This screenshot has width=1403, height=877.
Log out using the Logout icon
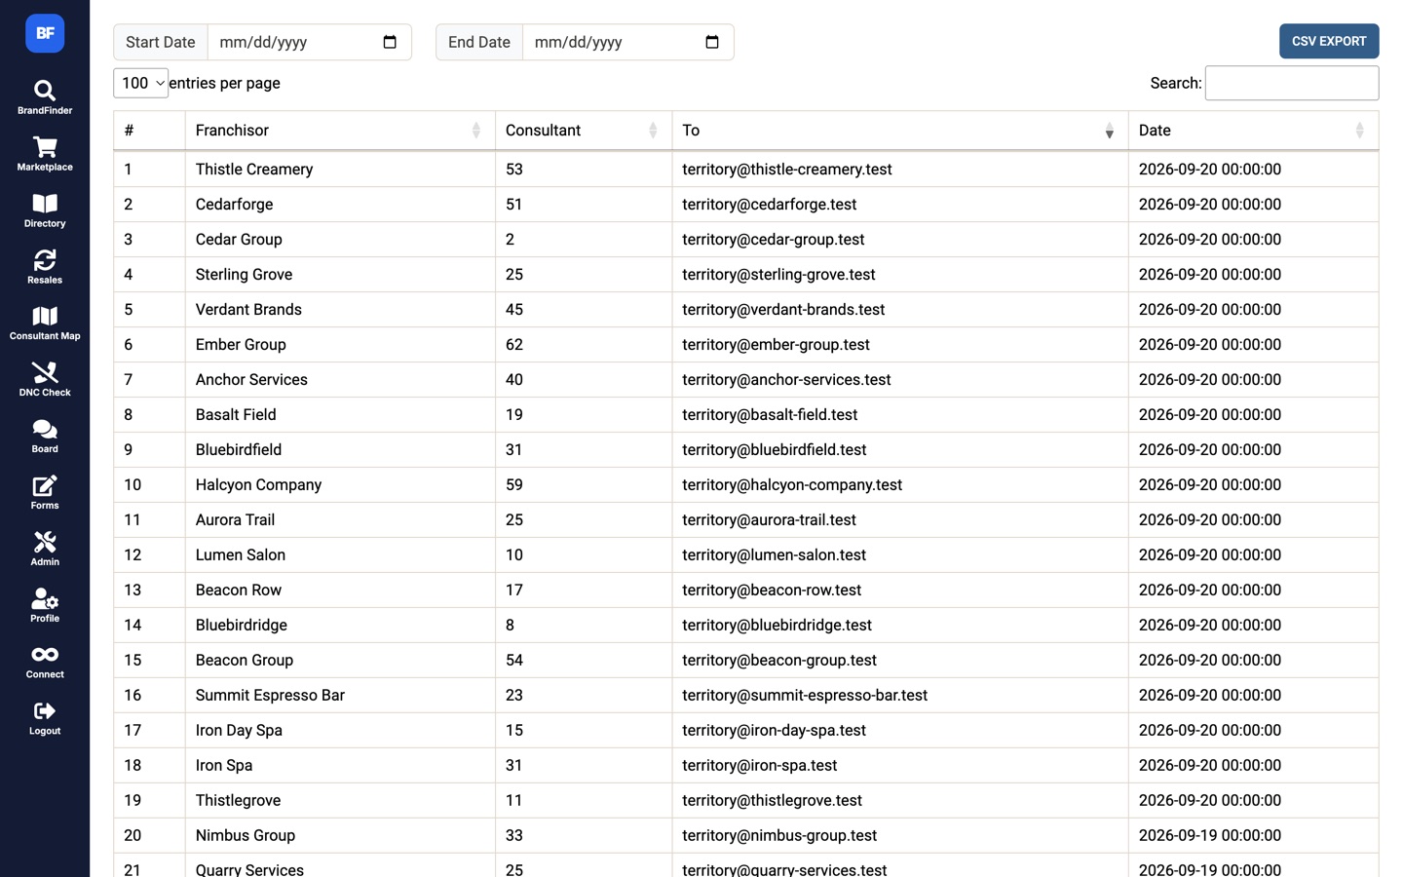click(x=45, y=719)
